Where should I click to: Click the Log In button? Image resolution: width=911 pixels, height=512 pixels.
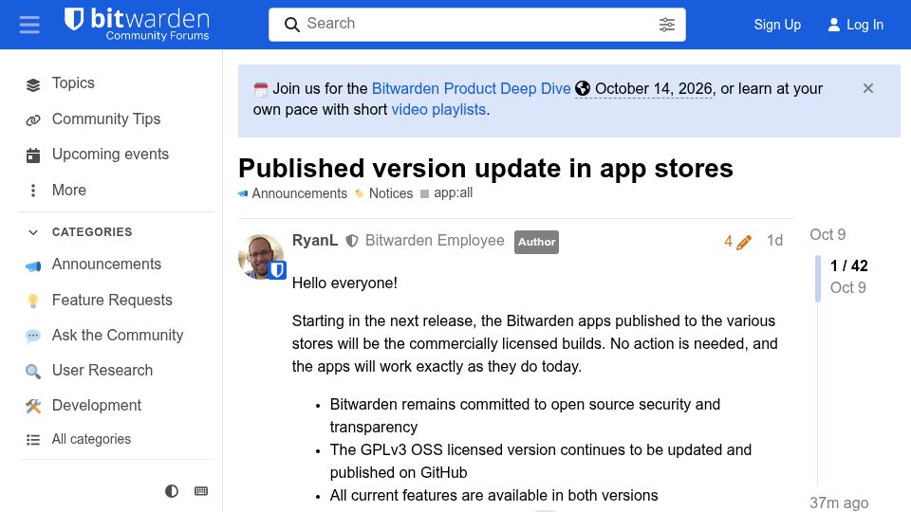(855, 25)
